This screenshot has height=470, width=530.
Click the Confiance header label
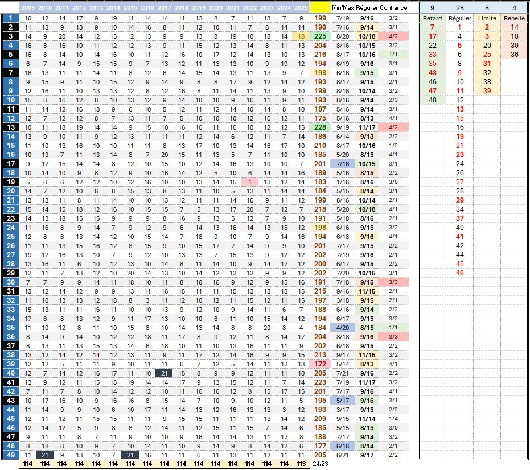point(393,7)
